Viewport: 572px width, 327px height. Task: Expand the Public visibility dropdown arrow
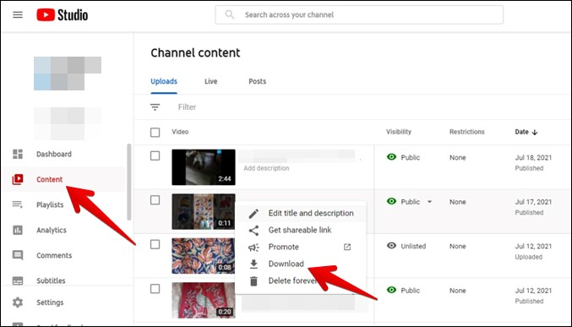430,202
